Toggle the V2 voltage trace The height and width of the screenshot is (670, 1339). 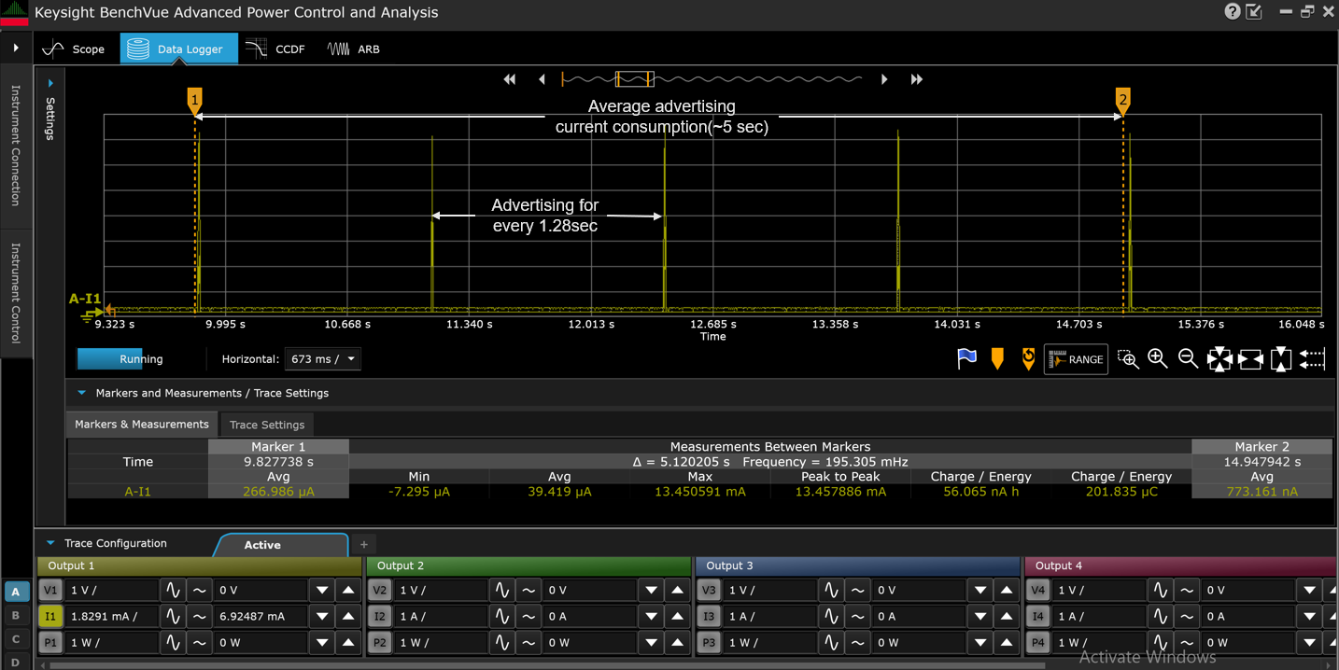pyautogui.click(x=379, y=590)
